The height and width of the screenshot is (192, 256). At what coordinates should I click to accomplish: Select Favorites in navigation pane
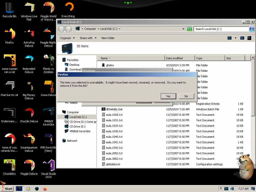coord(72,60)
